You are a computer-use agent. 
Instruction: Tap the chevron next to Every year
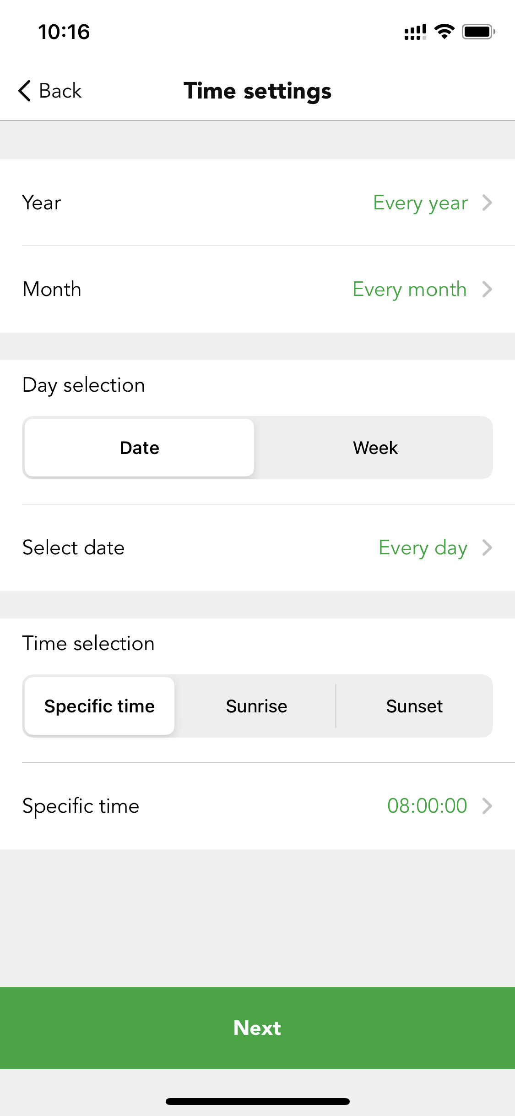point(487,202)
